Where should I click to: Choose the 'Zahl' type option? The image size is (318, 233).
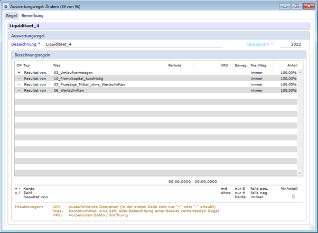tap(29, 192)
